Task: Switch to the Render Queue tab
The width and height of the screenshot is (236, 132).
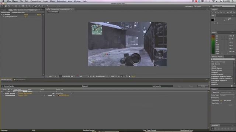Action: point(6,80)
